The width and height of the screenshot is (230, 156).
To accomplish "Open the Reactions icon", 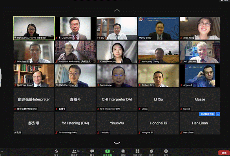I will [x=152, y=151].
